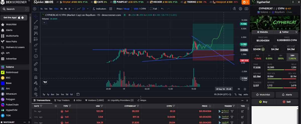The width and height of the screenshot is (301, 124).
Task: Open the layout grid selector
Action: coord(111,9)
